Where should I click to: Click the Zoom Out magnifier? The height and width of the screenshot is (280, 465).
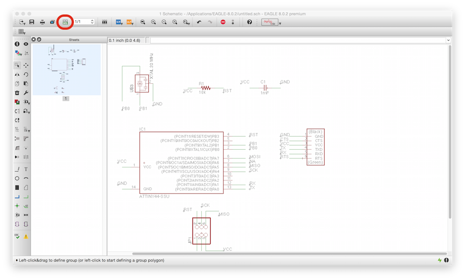click(x=164, y=22)
